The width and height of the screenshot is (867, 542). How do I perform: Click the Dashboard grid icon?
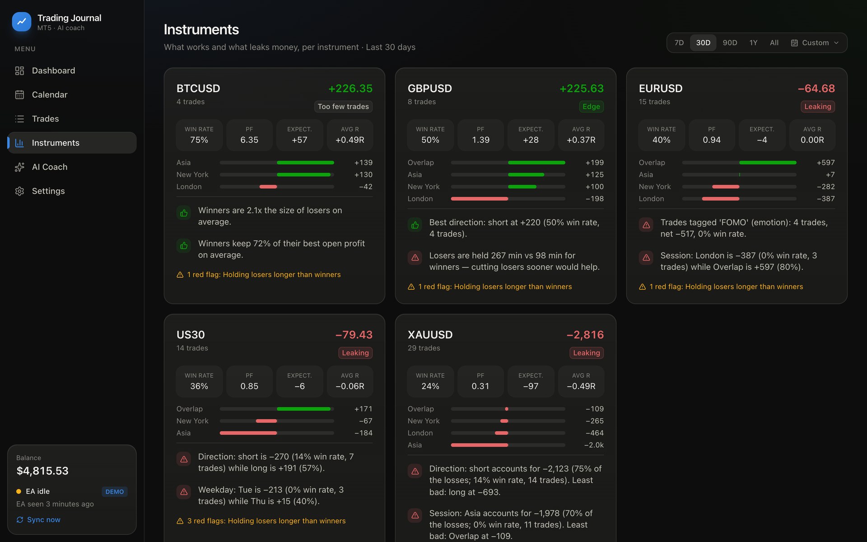click(x=19, y=70)
